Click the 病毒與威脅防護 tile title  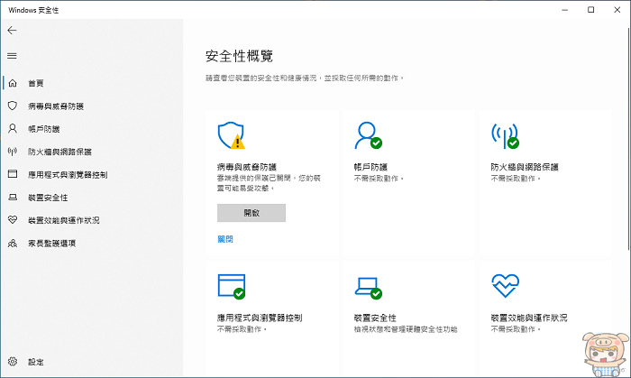coord(247,167)
